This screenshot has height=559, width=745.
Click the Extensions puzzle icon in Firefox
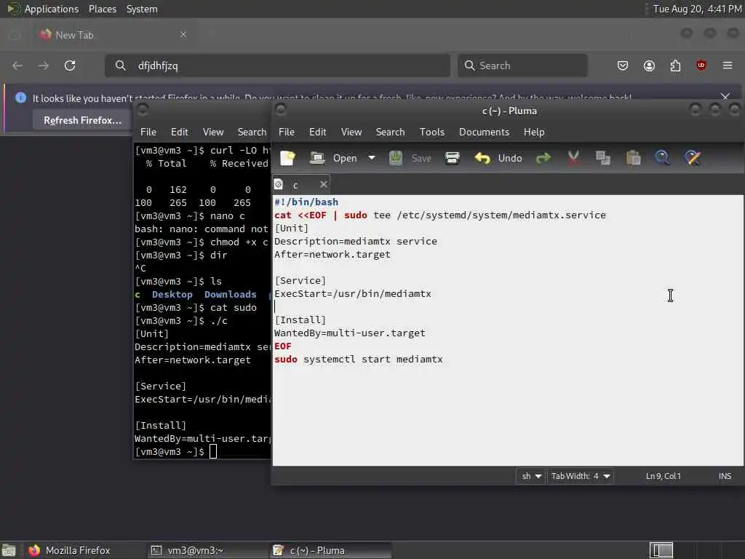click(675, 66)
